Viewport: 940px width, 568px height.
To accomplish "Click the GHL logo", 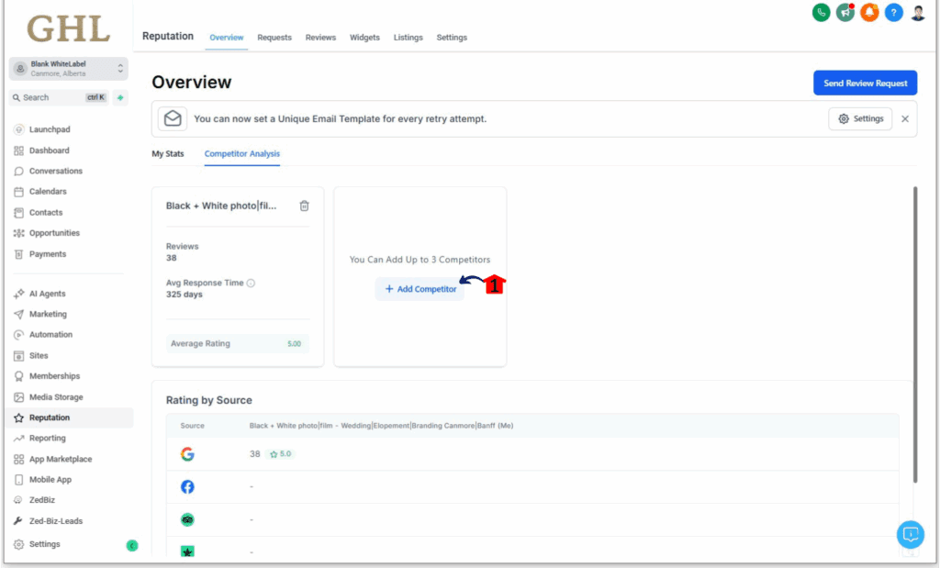I will (x=68, y=28).
